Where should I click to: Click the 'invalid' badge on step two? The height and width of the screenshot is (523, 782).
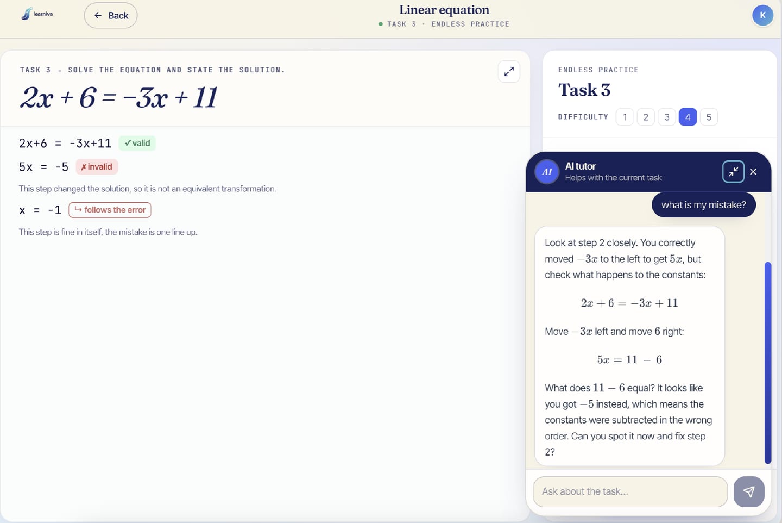coord(97,167)
